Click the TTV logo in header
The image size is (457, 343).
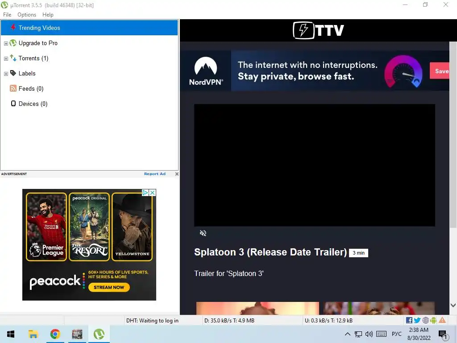click(x=318, y=30)
